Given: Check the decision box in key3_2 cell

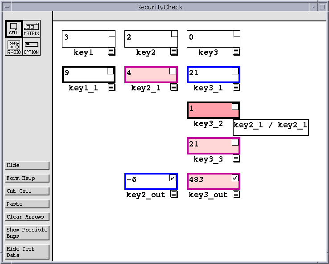Looking at the screenshot, I should click(x=235, y=107).
